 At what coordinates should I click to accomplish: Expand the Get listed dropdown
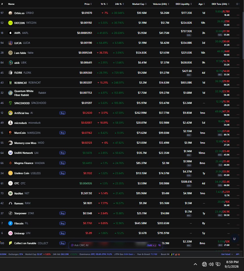227,254
